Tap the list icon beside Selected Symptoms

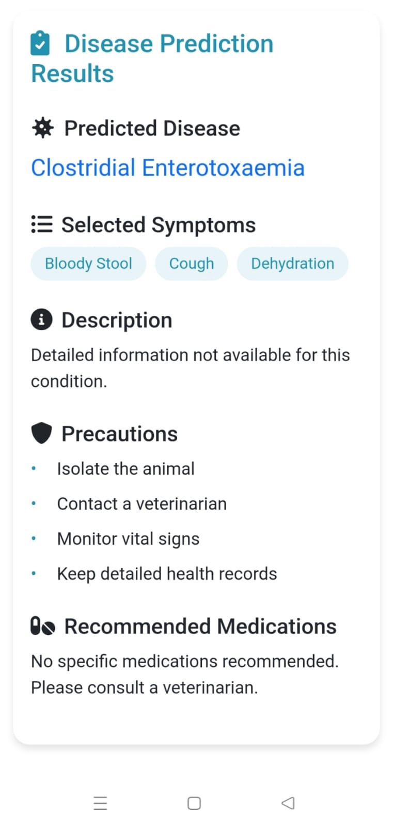[42, 224]
